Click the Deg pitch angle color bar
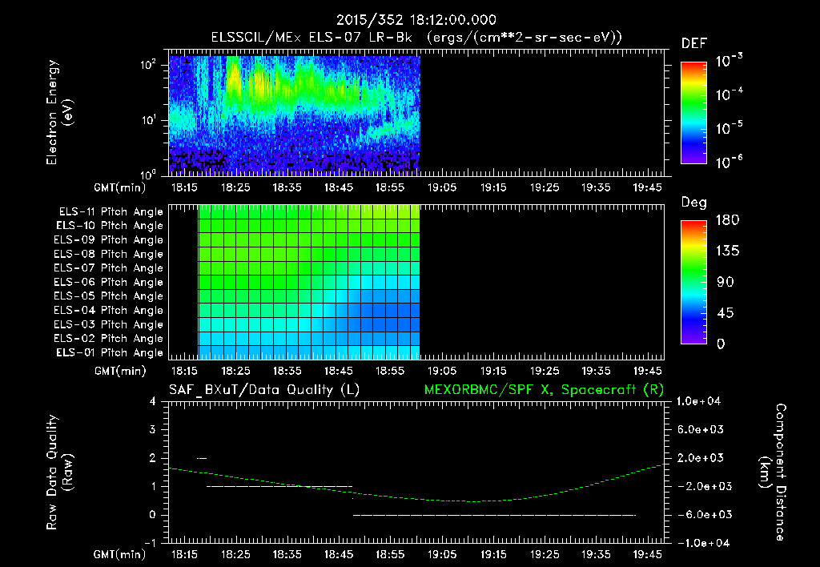Image resolution: width=820 pixels, height=567 pixels. pos(693,282)
